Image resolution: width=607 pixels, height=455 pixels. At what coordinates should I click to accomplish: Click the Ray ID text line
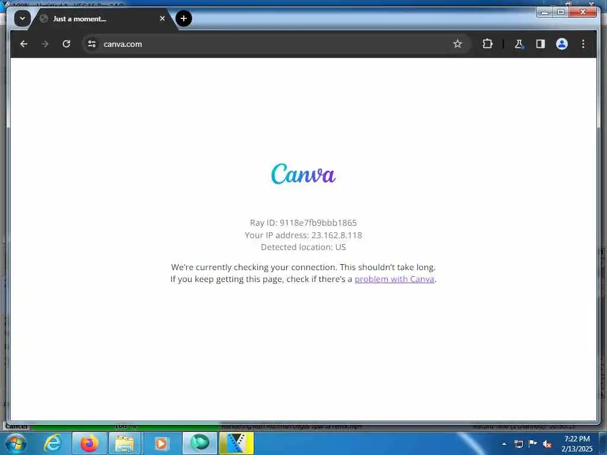click(x=303, y=223)
